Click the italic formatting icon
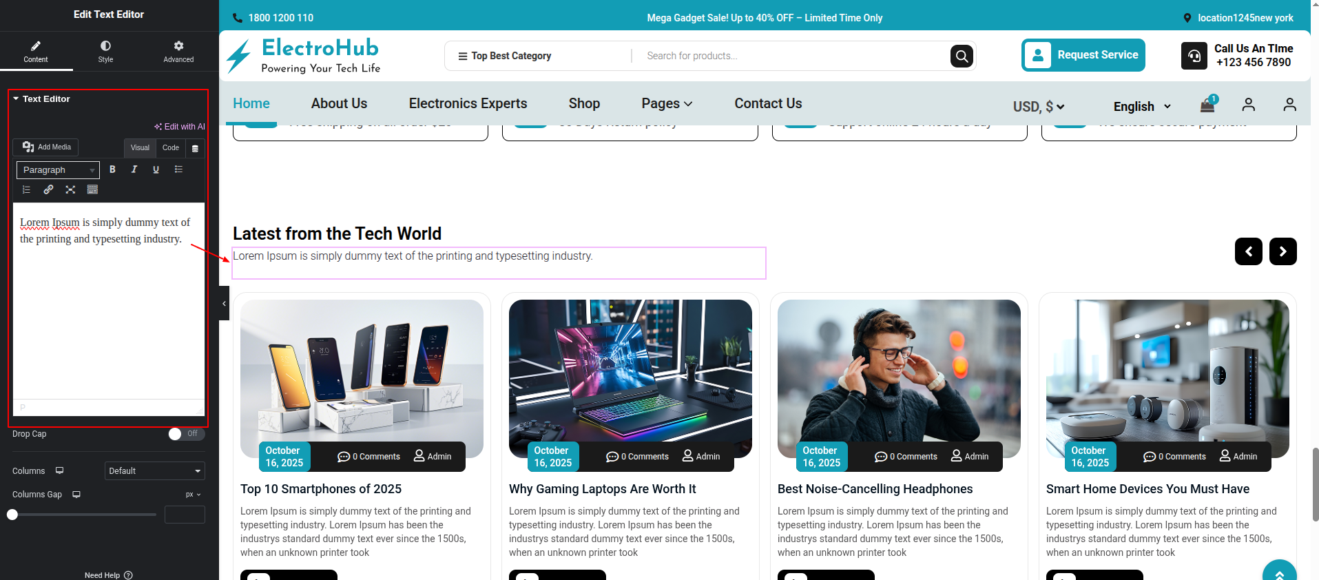Viewport: 1319px width, 580px height. [134, 169]
